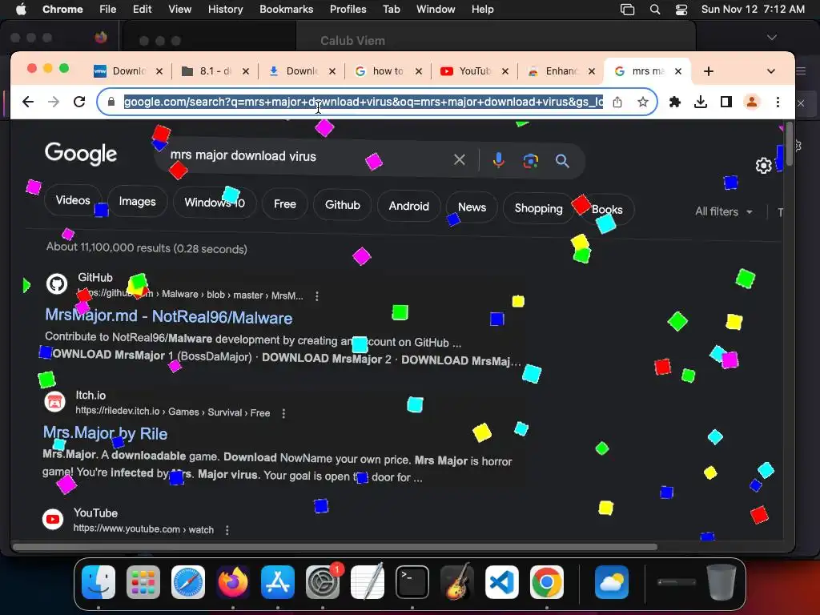Screen dimensions: 820x615
Task: Open GarageBand from the Dock
Action: (x=457, y=582)
